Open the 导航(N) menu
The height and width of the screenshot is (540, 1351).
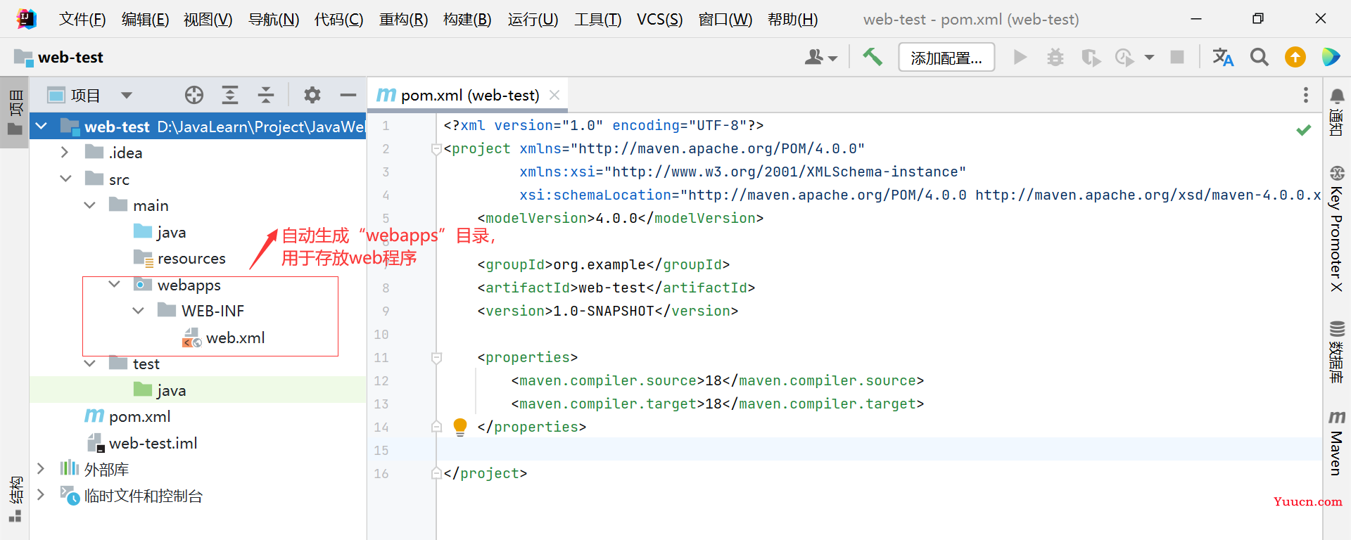click(273, 19)
